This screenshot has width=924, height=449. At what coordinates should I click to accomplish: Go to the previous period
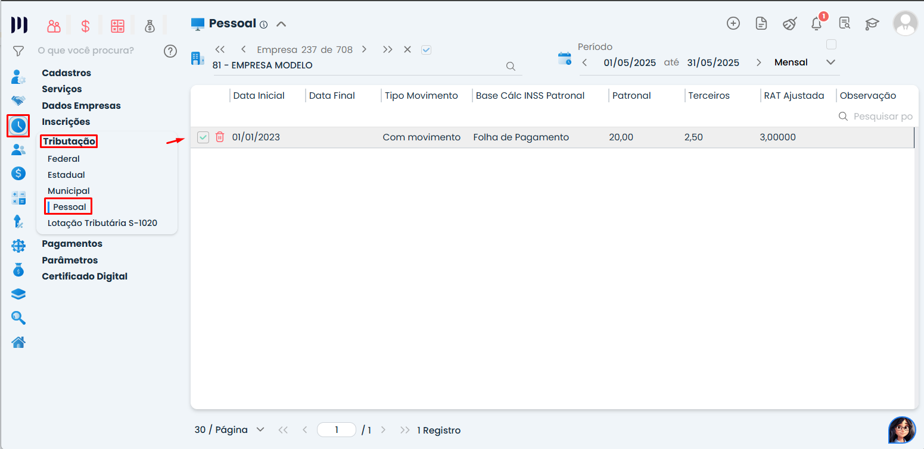(x=585, y=62)
